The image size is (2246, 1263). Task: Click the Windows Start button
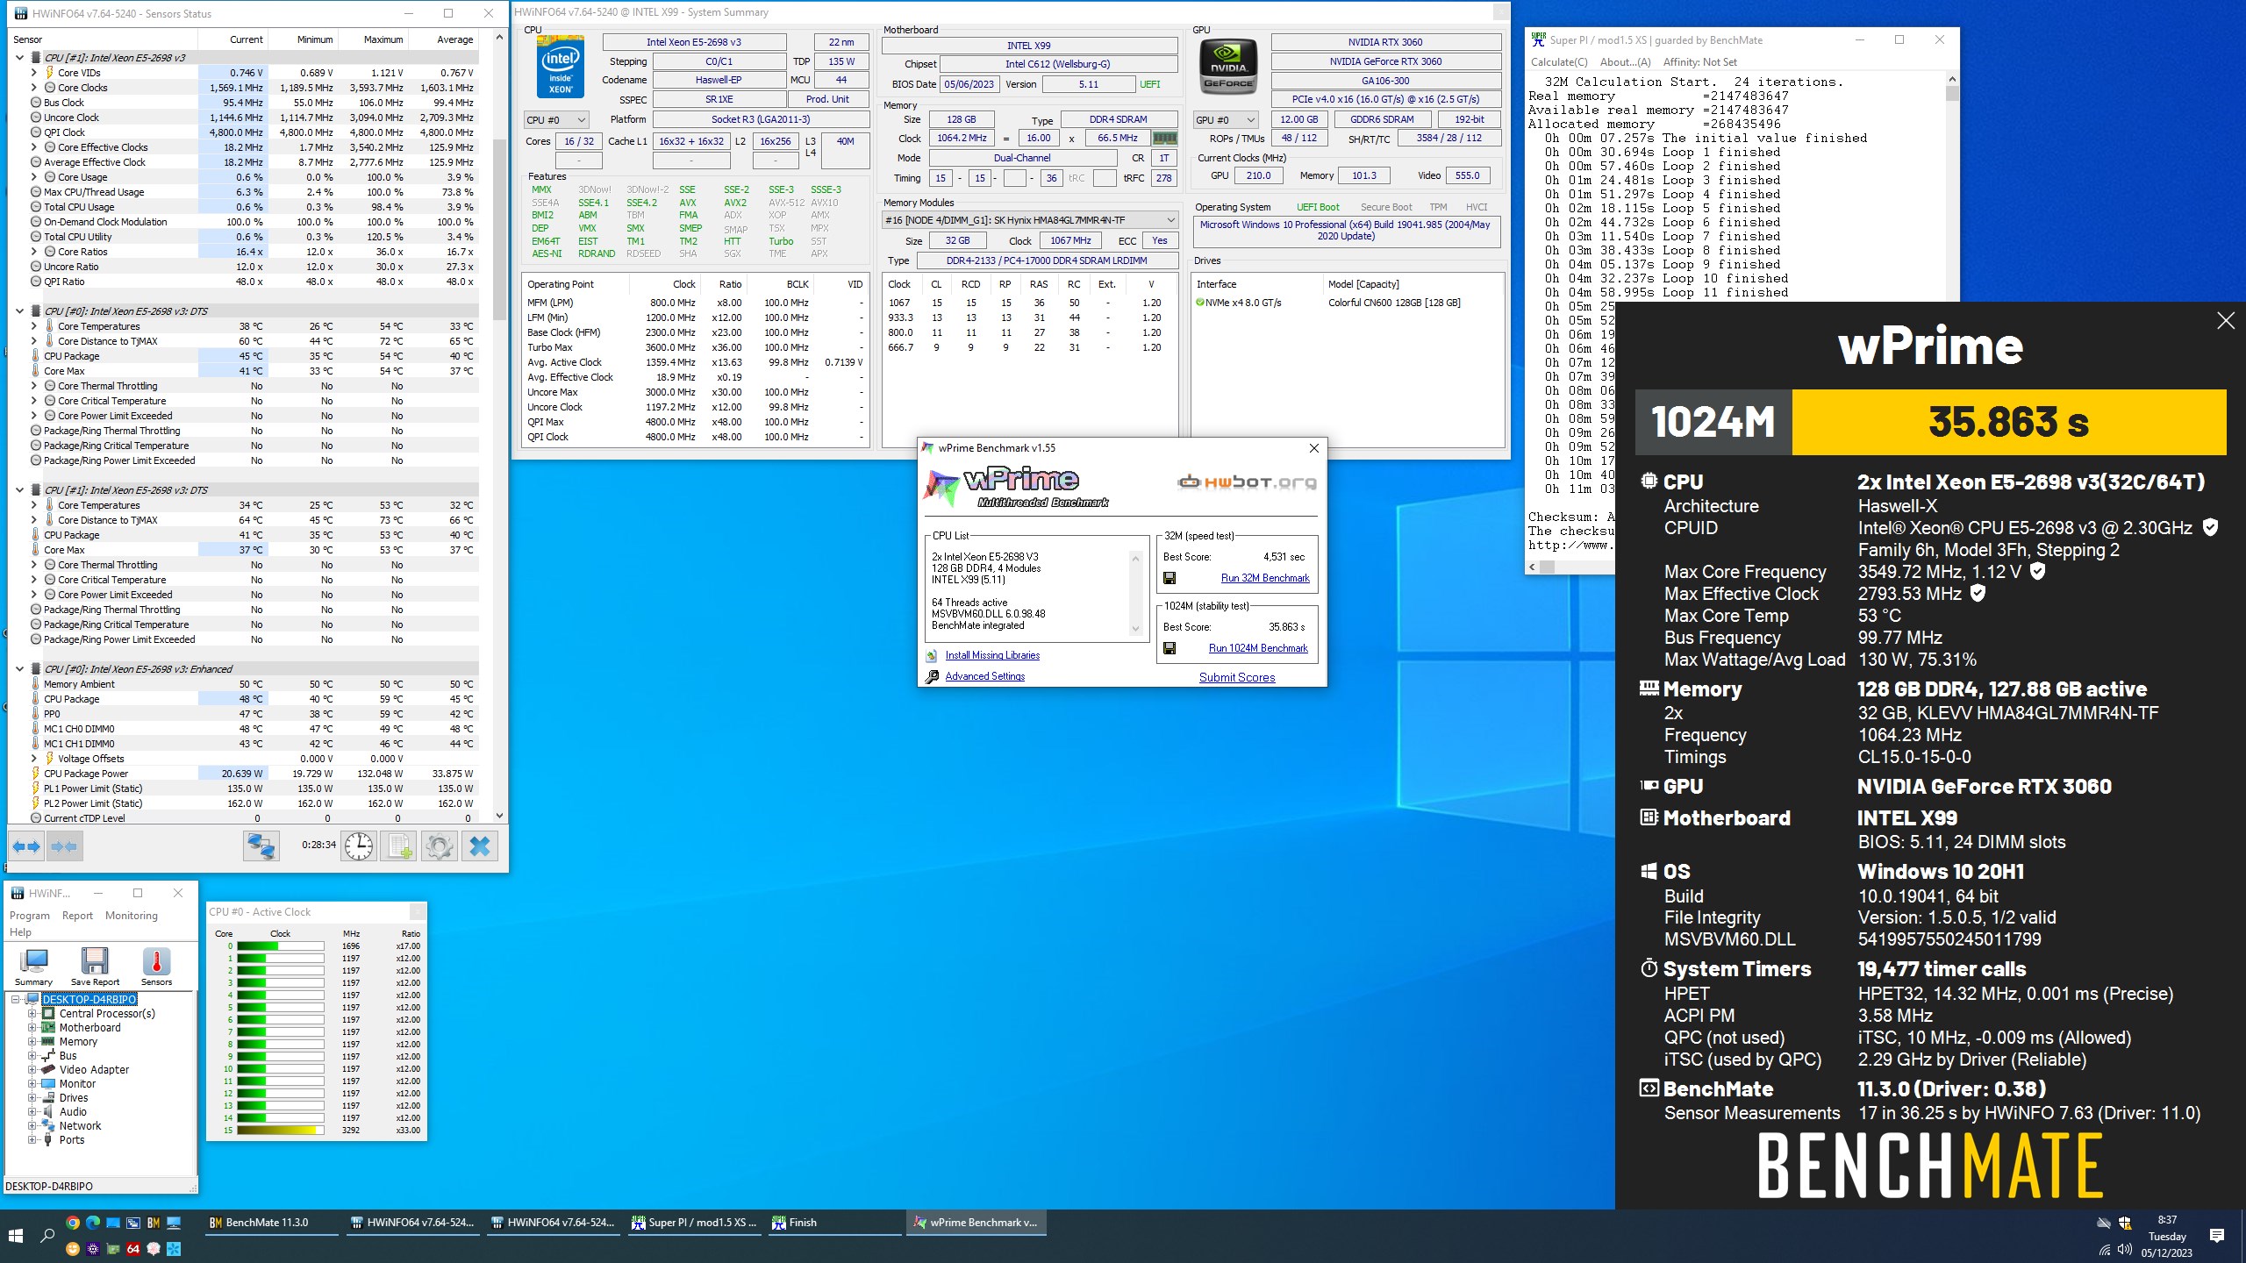pyautogui.click(x=15, y=1235)
